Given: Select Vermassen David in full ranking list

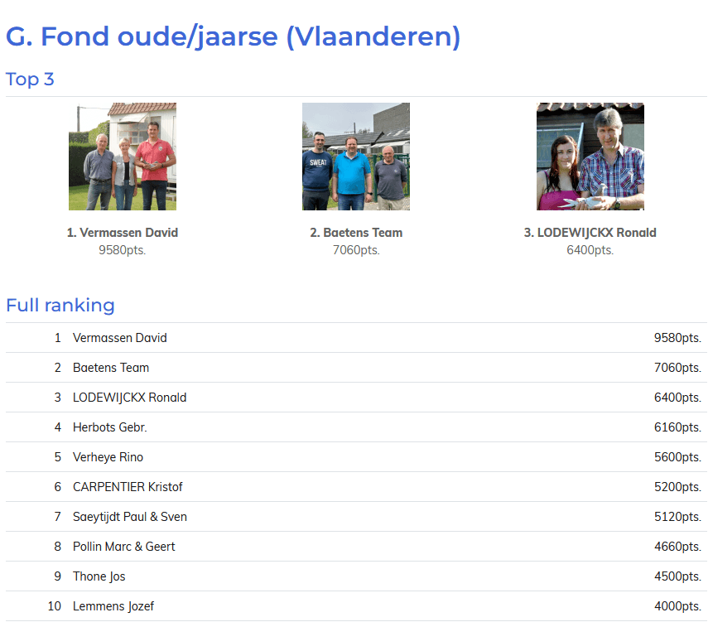Looking at the screenshot, I should [x=120, y=338].
